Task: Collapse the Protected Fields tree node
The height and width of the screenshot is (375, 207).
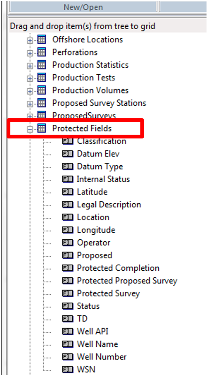Action: coord(30,130)
